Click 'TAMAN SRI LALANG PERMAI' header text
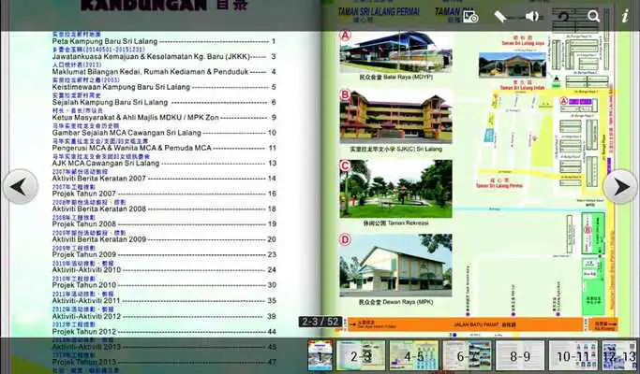This screenshot has width=640, height=374. click(379, 12)
